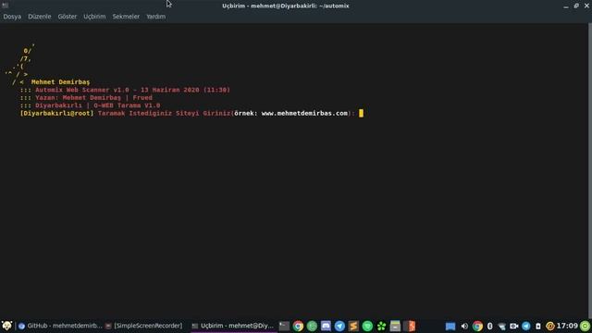This screenshot has width=592, height=333.
Task: Click the orange circular tray icon beside clock
Action: point(550,326)
